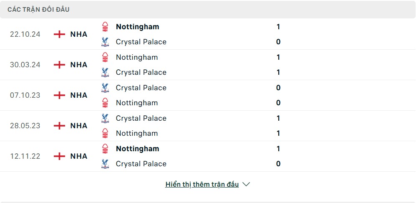Click England flag icon beside 28.05.23
Screen dimensions: 416x203
pos(59,126)
